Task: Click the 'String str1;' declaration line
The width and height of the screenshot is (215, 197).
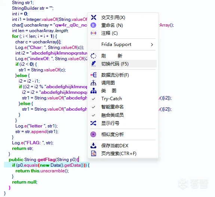Action: (23, 3)
